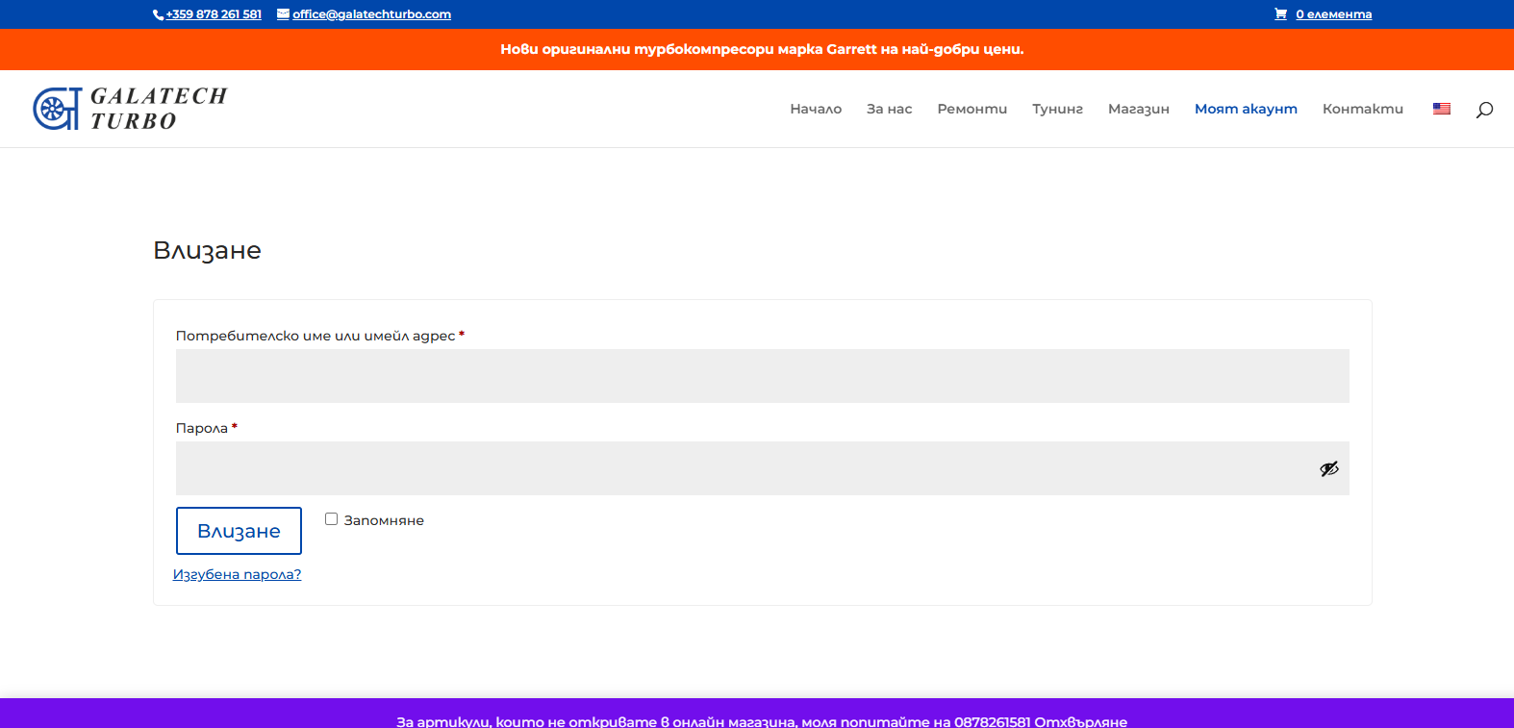Click the Galatech Turbo logo
Screen dimensions: 1514x728
point(130,109)
